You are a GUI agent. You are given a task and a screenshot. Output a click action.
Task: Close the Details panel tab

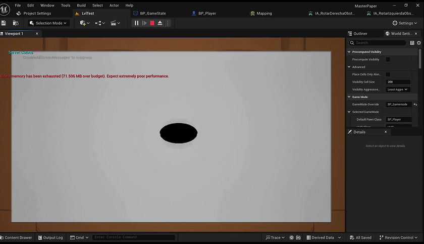coord(386,132)
